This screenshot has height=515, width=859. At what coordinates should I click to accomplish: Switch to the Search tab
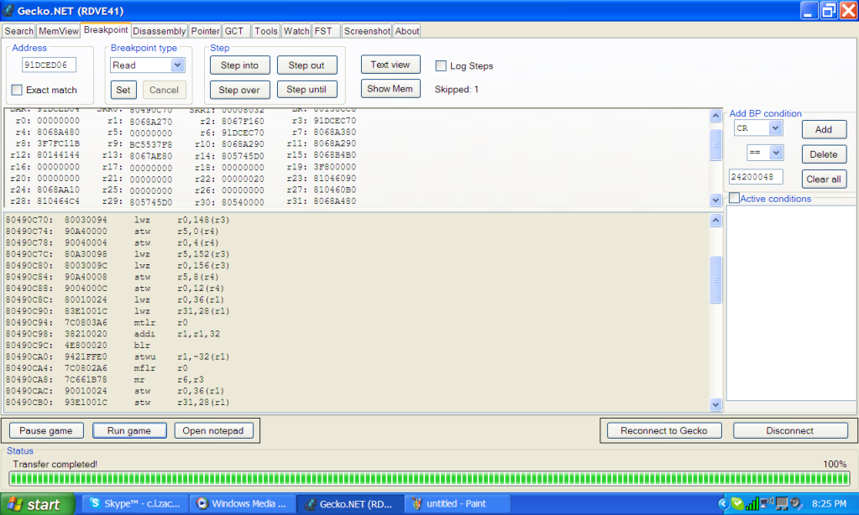pos(19,31)
